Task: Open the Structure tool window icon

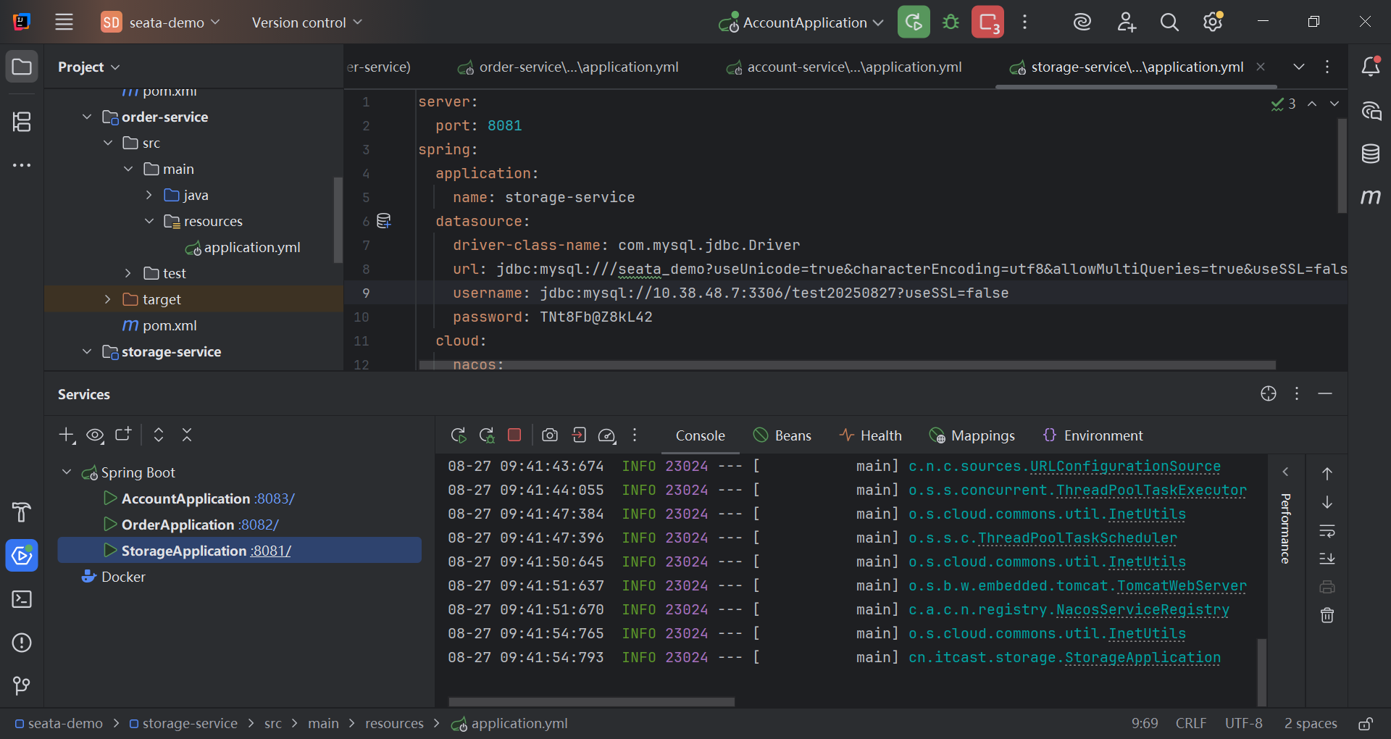Action: [22, 122]
